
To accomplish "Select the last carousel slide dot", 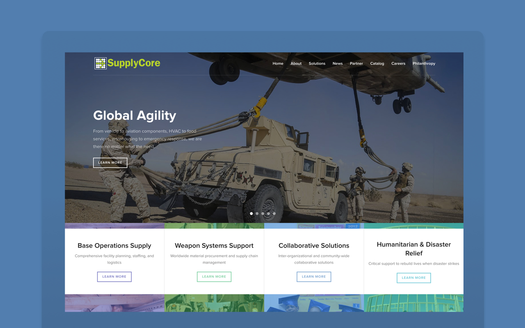I will coord(274,214).
